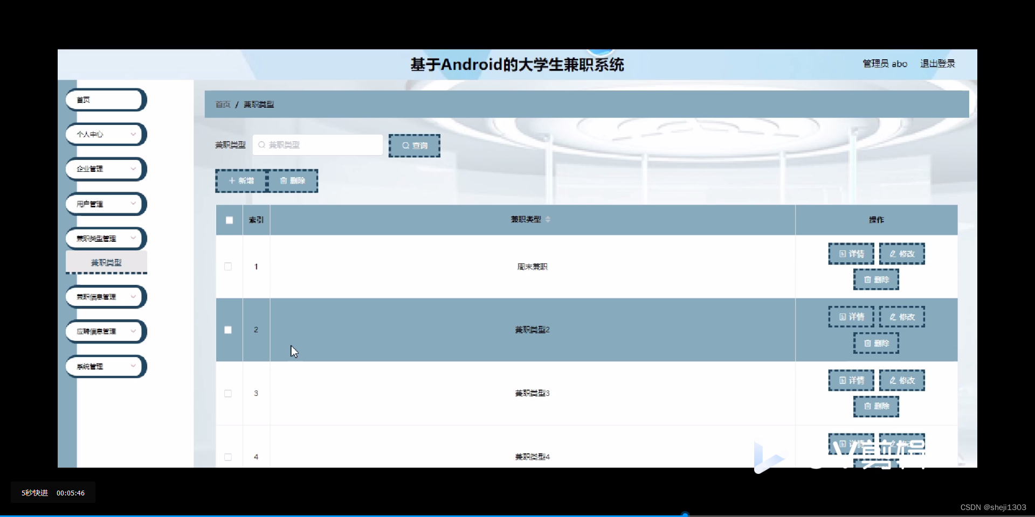Click the sort arrows on the 兼职类型 column header

point(548,219)
